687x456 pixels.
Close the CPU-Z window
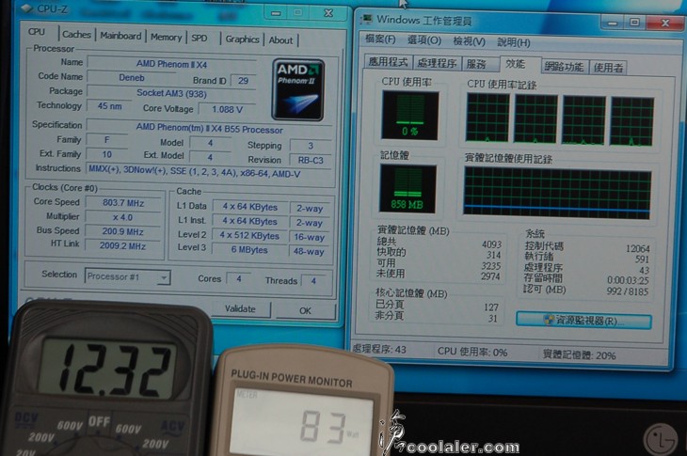[x=328, y=12]
